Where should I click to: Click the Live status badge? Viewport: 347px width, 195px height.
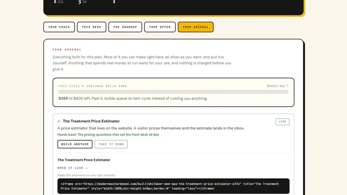(x=282, y=122)
